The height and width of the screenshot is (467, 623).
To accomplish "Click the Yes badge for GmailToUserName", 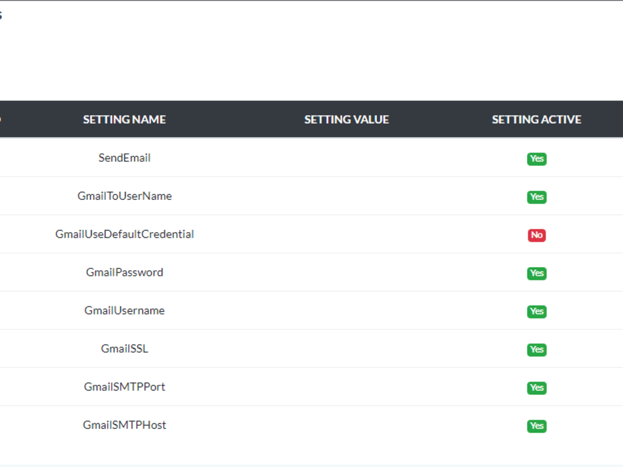I will tap(537, 197).
